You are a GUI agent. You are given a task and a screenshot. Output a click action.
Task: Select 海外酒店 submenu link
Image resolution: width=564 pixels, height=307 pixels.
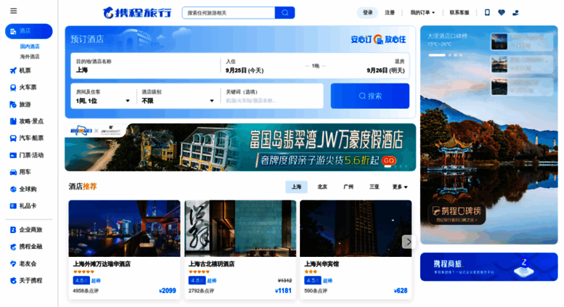[x=30, y=57]
